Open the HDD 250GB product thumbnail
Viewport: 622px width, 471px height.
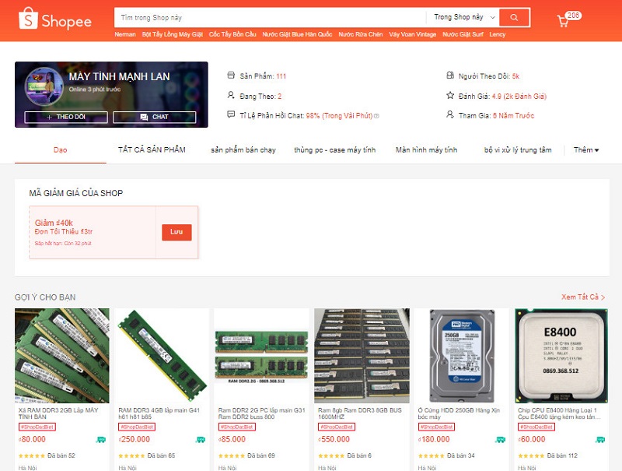pyautogui.click(x=462, y=356)
